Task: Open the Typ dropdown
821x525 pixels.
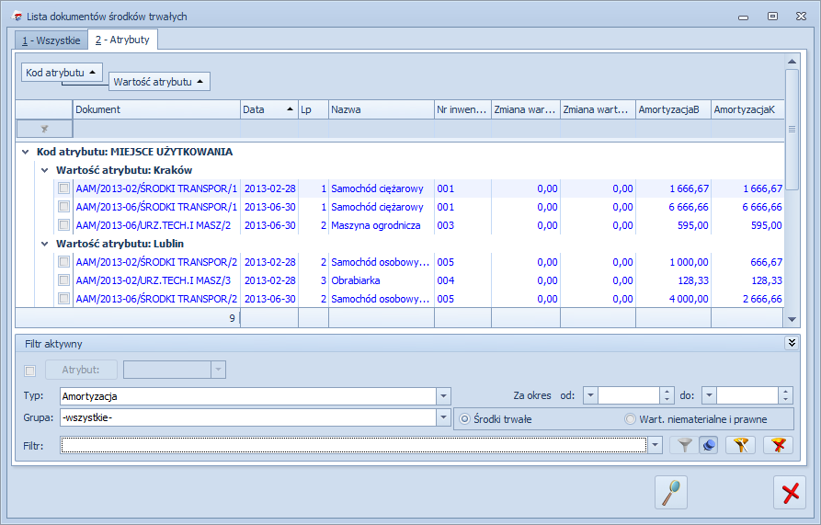Action: (443, 396)
